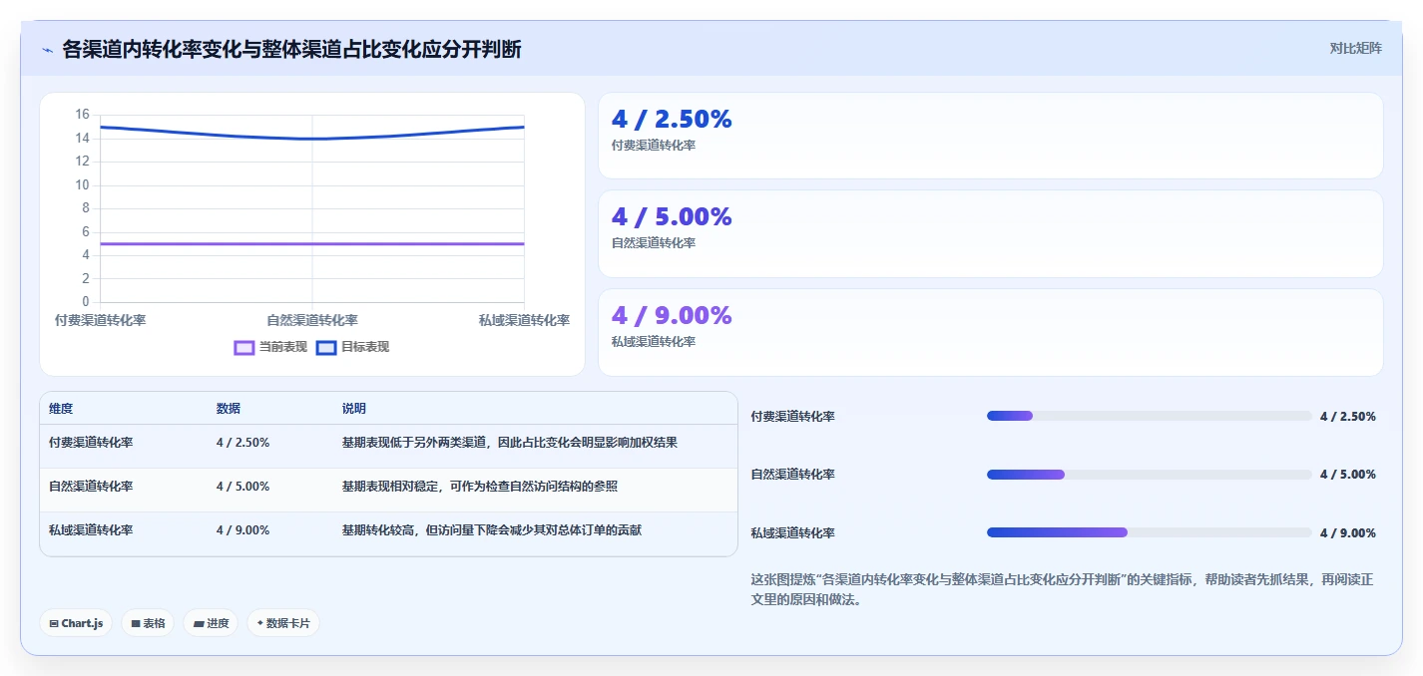The image size is (1423, 676).
Task: Click the chart x-axis label 自然渠道转化率
Action: pyautogui.click(x=312, y=320)
